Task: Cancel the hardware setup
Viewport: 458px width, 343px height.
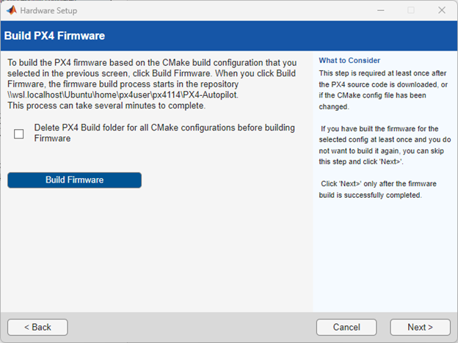Action: coord(346,327)
